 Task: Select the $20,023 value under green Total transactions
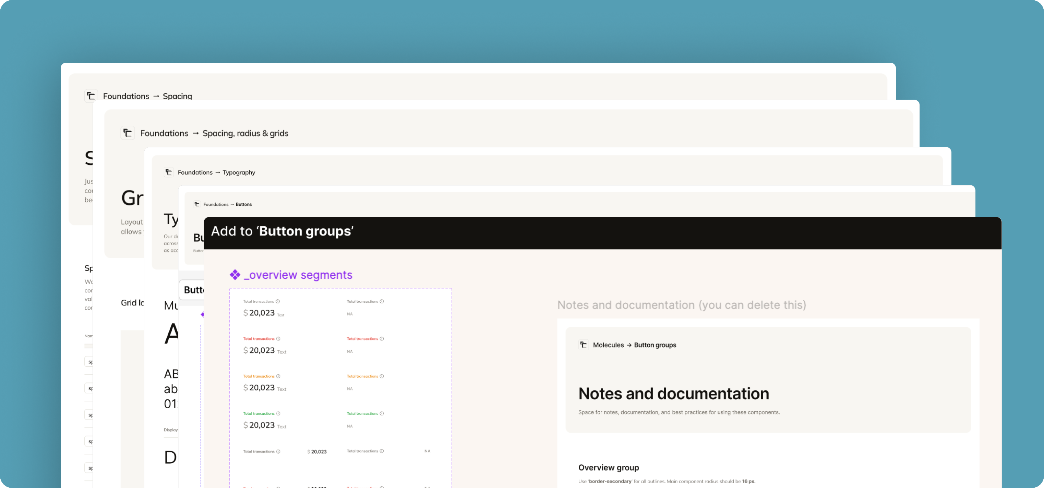[259, 425]
